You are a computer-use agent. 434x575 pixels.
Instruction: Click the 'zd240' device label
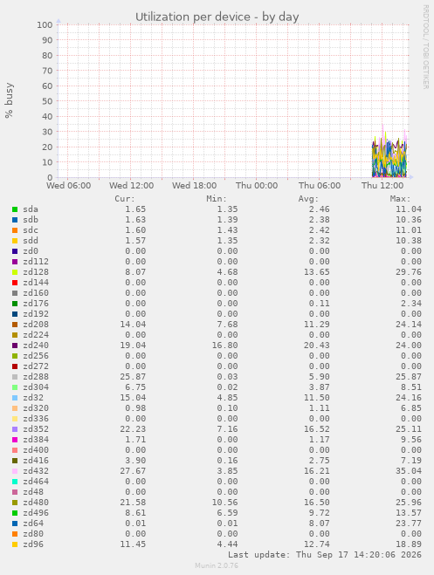(x=36, y=345)
